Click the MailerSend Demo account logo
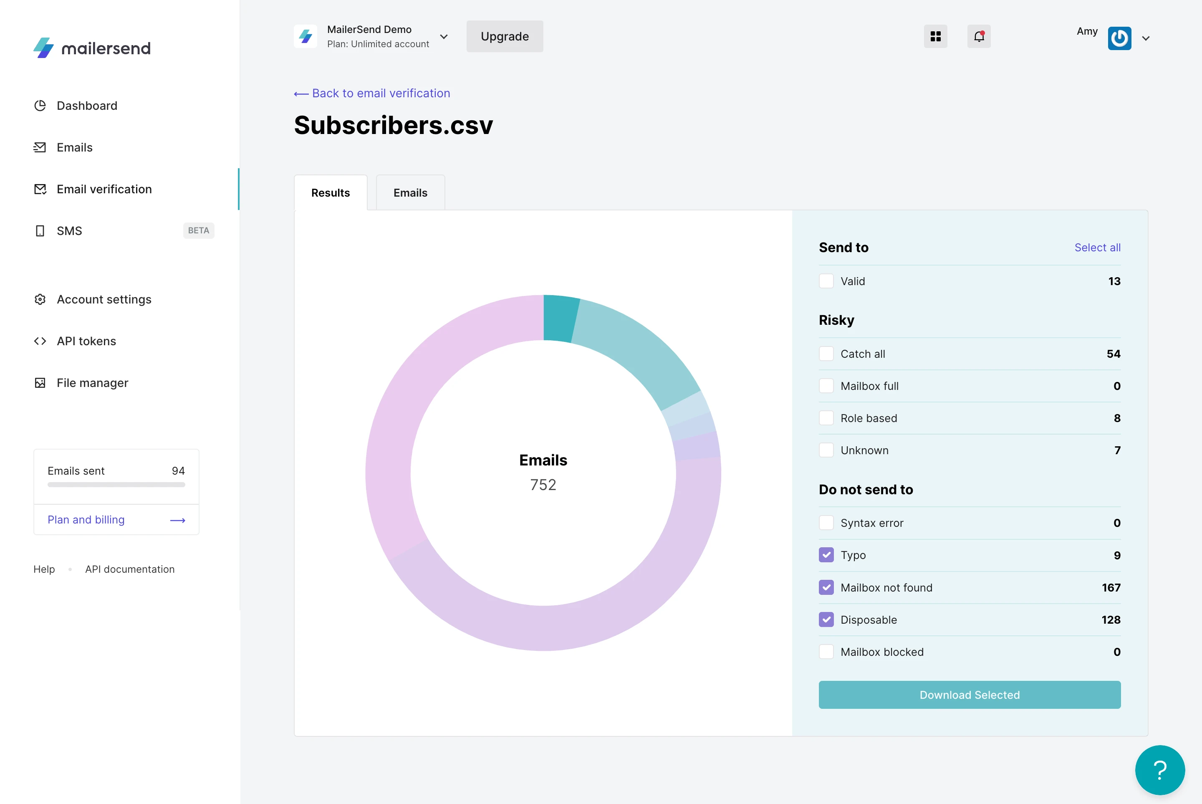Screen dimensions: 1202x804 (306, 36)
